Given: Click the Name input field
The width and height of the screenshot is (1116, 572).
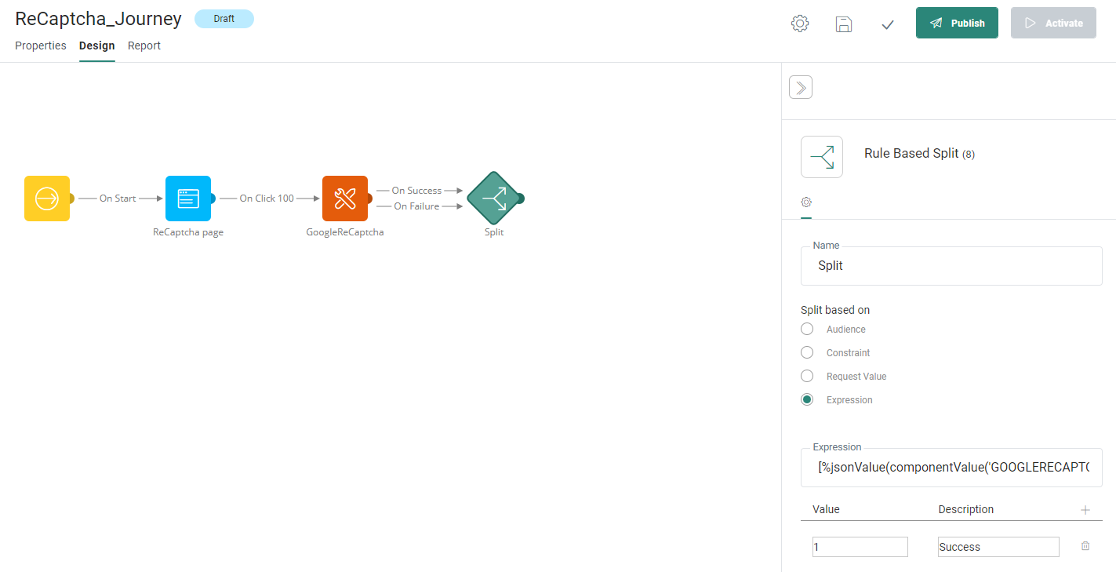Looking at the screenshot, I should click(951, 266).
